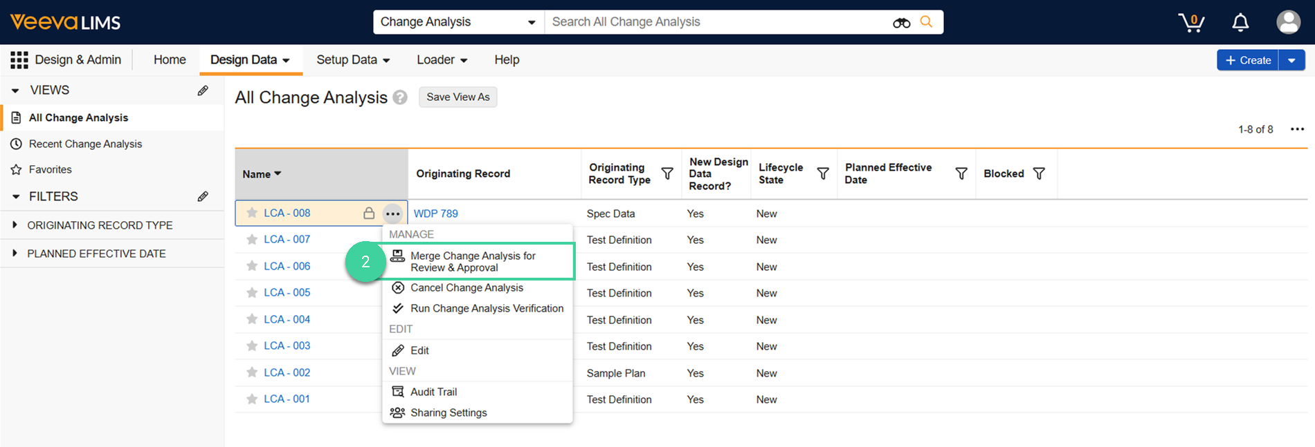Screen dimensions: 1315x447
Task: Toggle favorite star for LCA - 007
Action: (252, 240)
